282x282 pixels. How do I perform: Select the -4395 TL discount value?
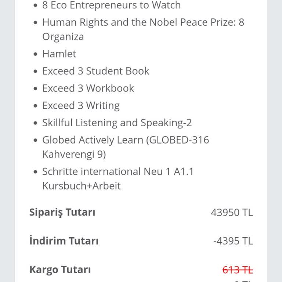click(233, 241)
